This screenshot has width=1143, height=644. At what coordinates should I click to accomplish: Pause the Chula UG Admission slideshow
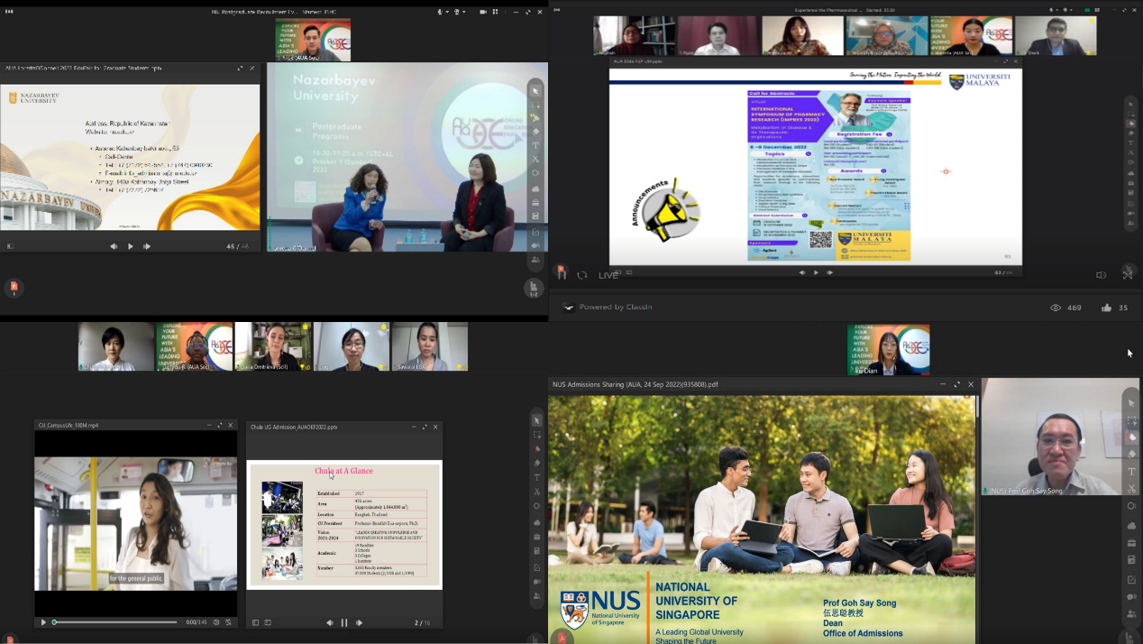344,622
